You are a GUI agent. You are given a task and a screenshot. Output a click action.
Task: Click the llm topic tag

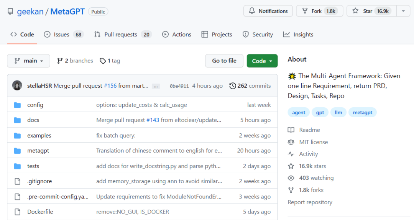pos(338,113)
